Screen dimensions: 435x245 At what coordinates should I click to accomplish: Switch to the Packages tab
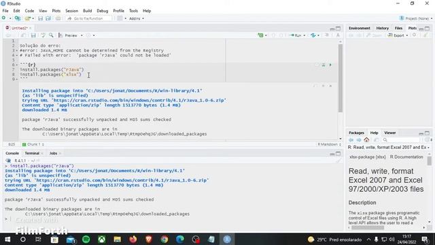pyautogui.click(x=356, y=133)
